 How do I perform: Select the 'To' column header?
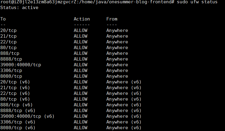coord(3,19)
